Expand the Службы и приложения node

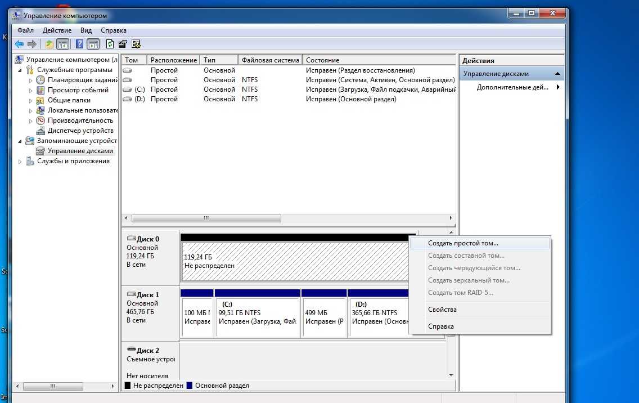[x=21, y=162]
